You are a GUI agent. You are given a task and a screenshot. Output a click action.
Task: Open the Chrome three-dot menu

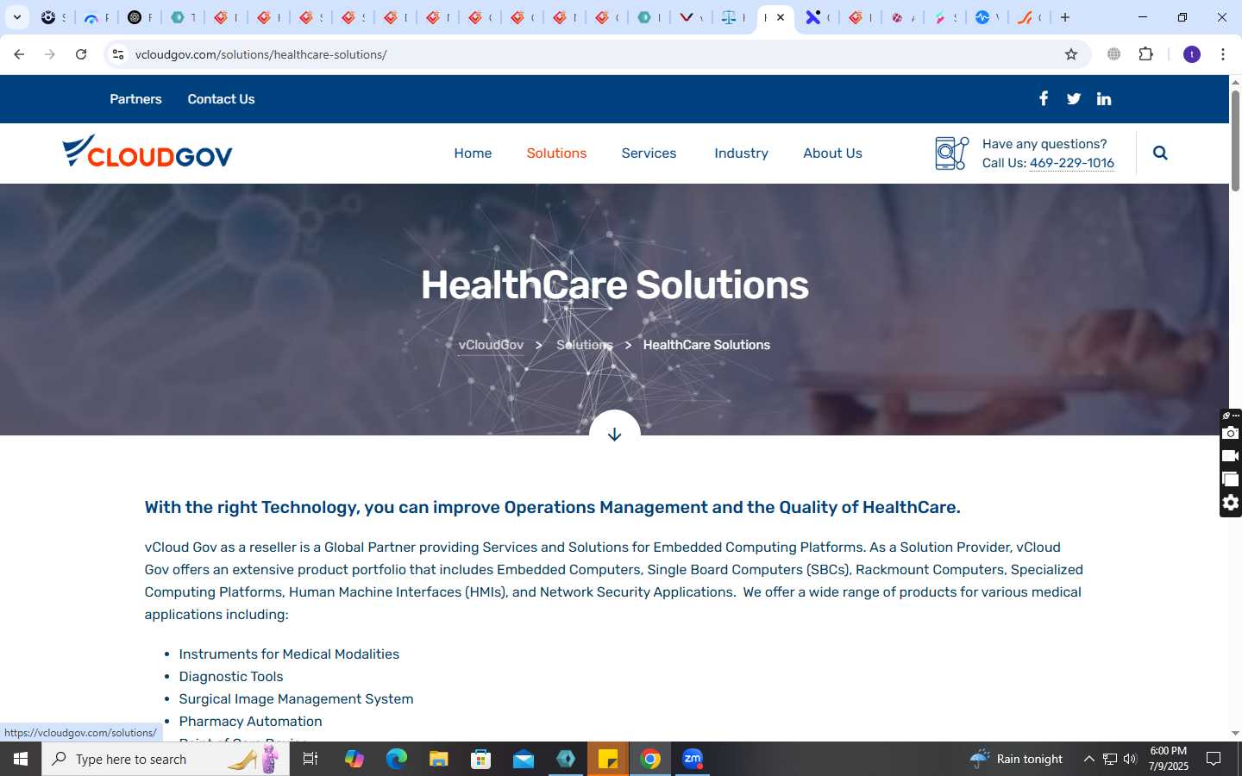click(1223, 54)
